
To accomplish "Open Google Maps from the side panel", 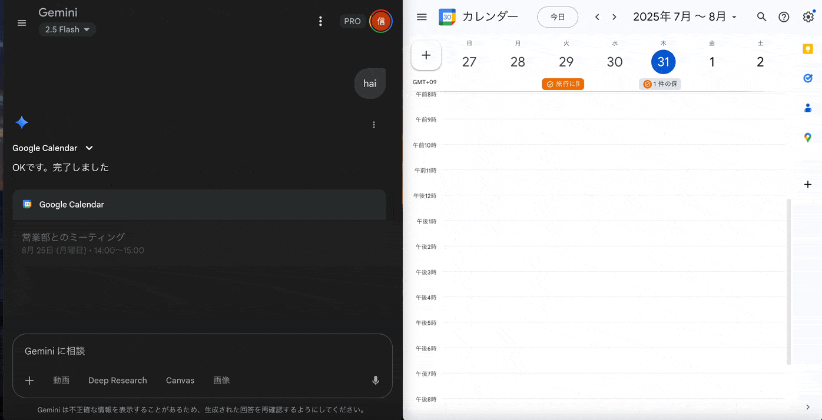I will [x=808, y=138].
